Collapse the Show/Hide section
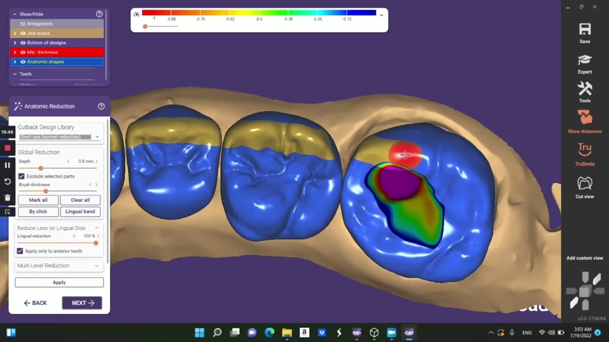Screen dimensions: 609x342 (x=15, y=14)
